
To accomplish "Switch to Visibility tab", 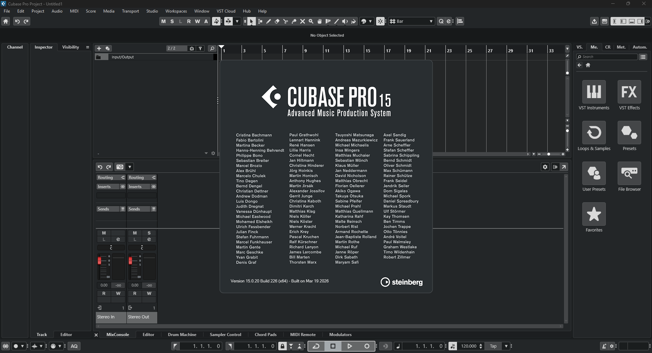I will (x=70, y=47).
